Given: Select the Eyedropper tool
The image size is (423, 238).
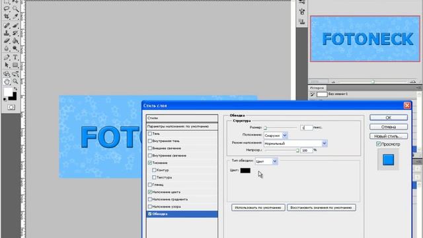Looking at the screenshot, I should click(x=15, y=17).
